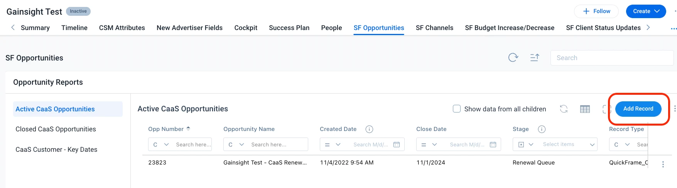Open the Opportunity Name filter operator dropdown

tap(236, 144)
